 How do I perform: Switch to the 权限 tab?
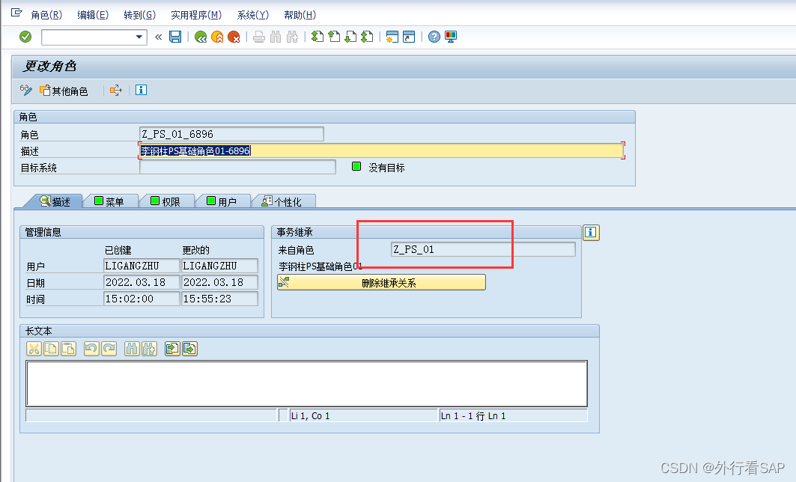pyautogui.click(x=166, y=201)
